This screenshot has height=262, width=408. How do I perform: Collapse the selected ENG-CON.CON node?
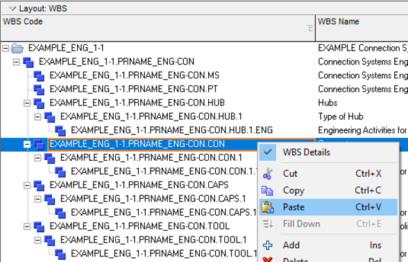(x=27, y=144)
